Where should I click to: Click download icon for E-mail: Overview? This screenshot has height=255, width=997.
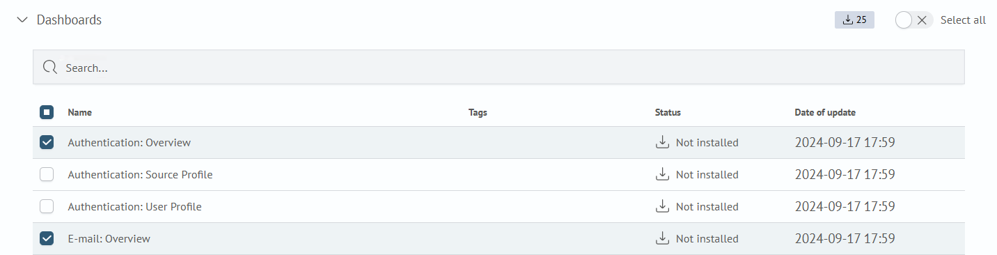662,238
